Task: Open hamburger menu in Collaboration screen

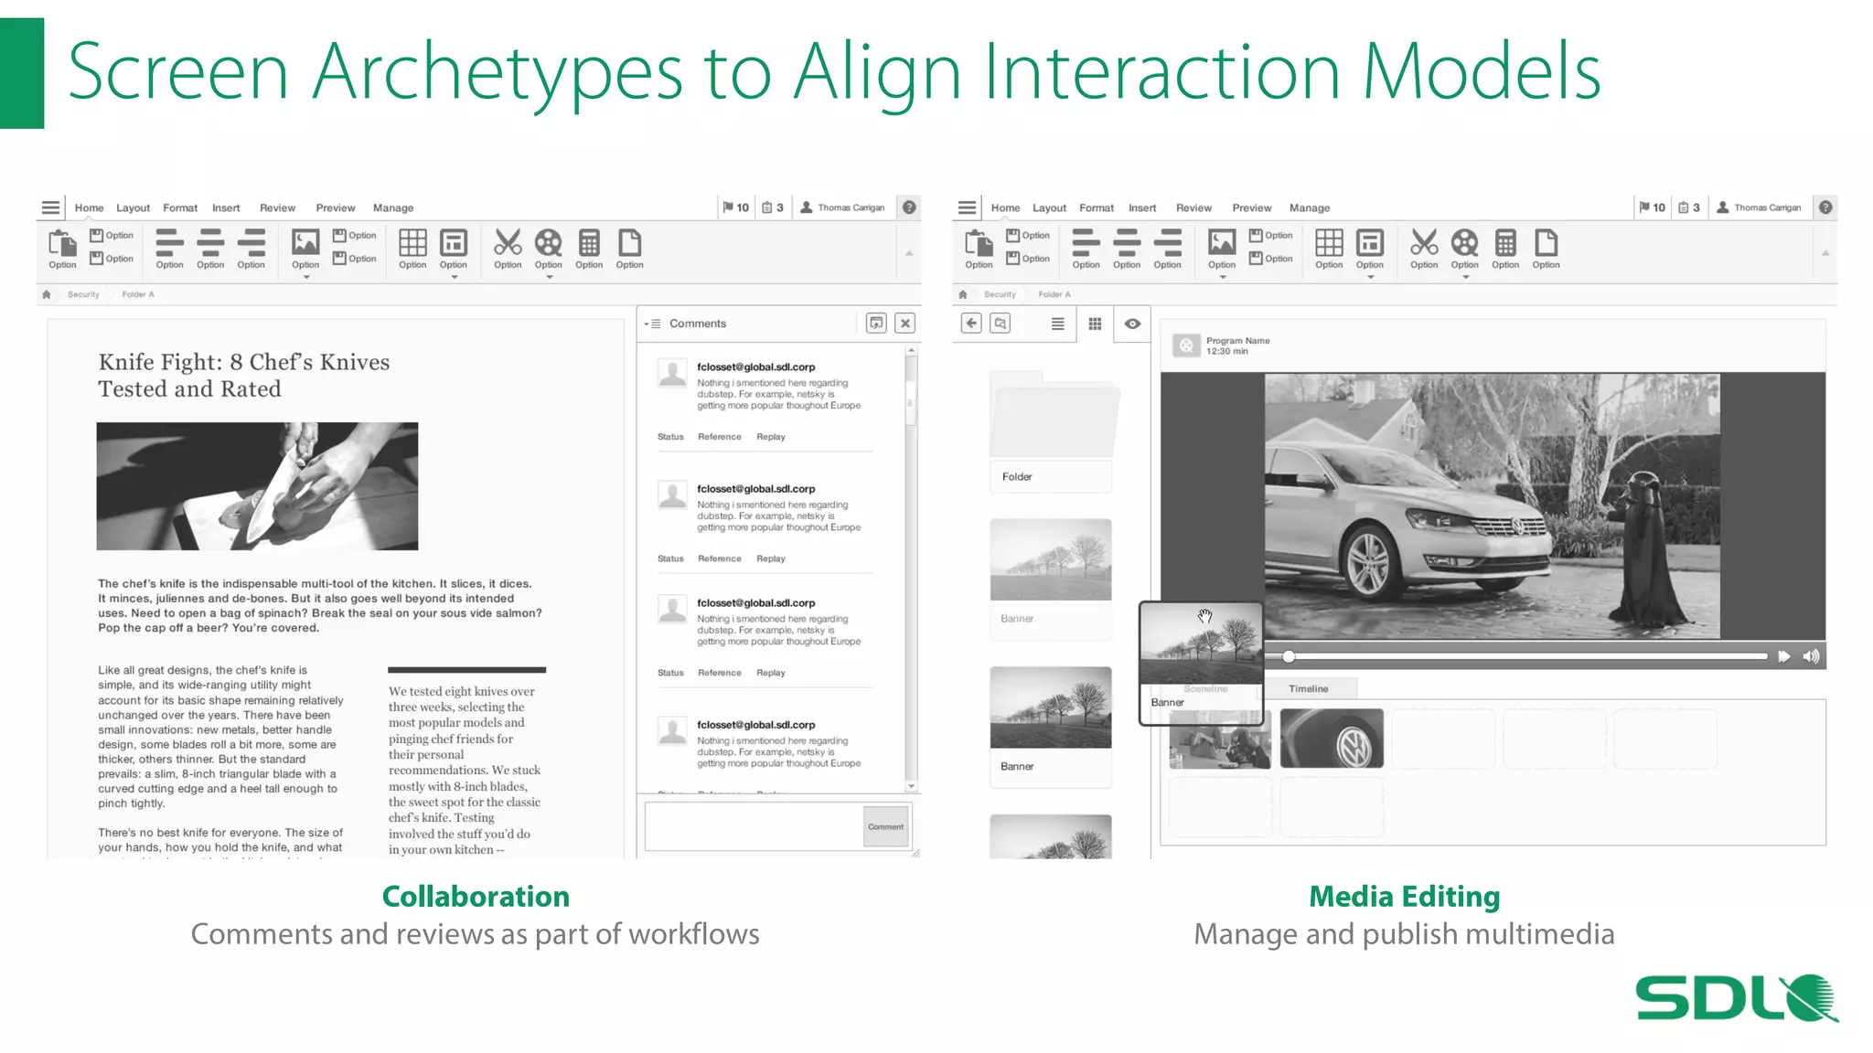Action: coord(51,207)
